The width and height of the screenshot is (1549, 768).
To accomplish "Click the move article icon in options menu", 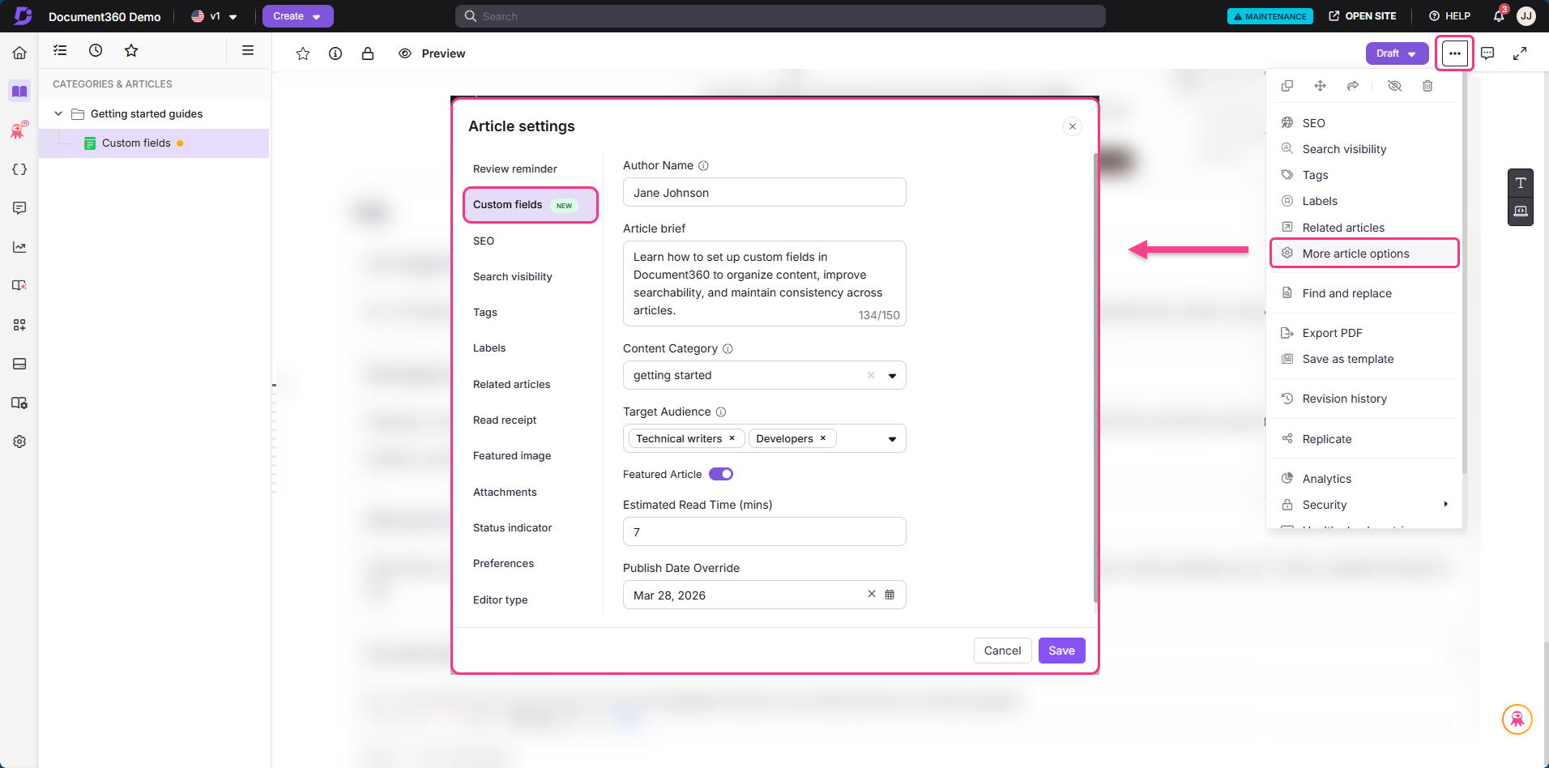I will pos(1321,85).
